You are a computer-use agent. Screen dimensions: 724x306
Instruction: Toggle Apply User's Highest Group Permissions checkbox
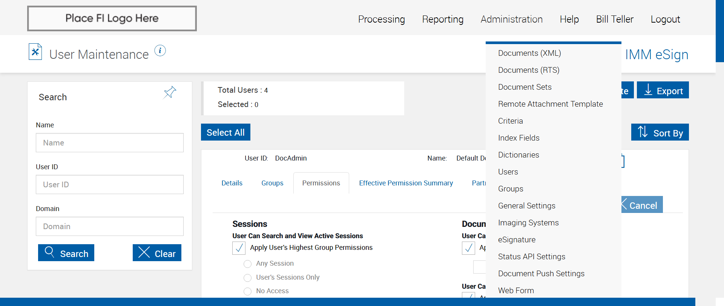coord(239,248)
